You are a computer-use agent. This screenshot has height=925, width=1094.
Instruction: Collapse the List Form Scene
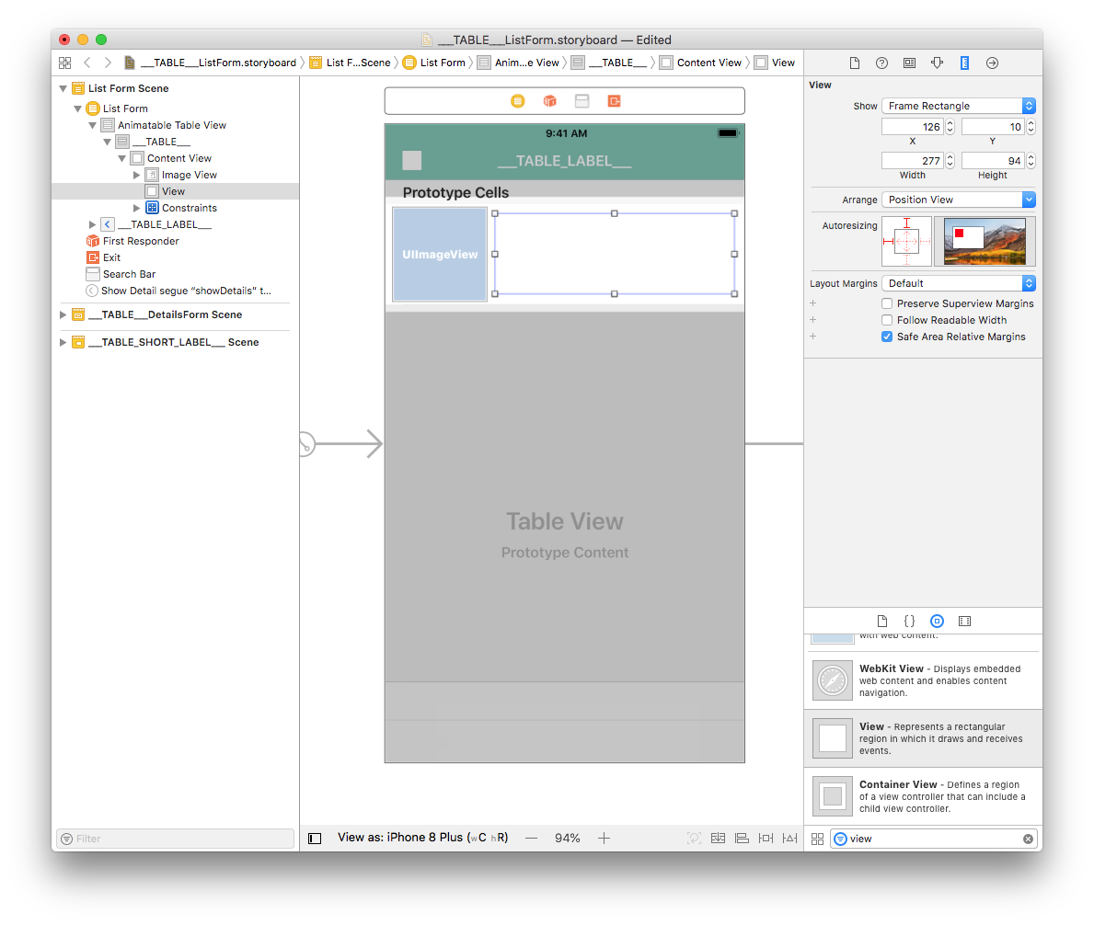(63, 88)
